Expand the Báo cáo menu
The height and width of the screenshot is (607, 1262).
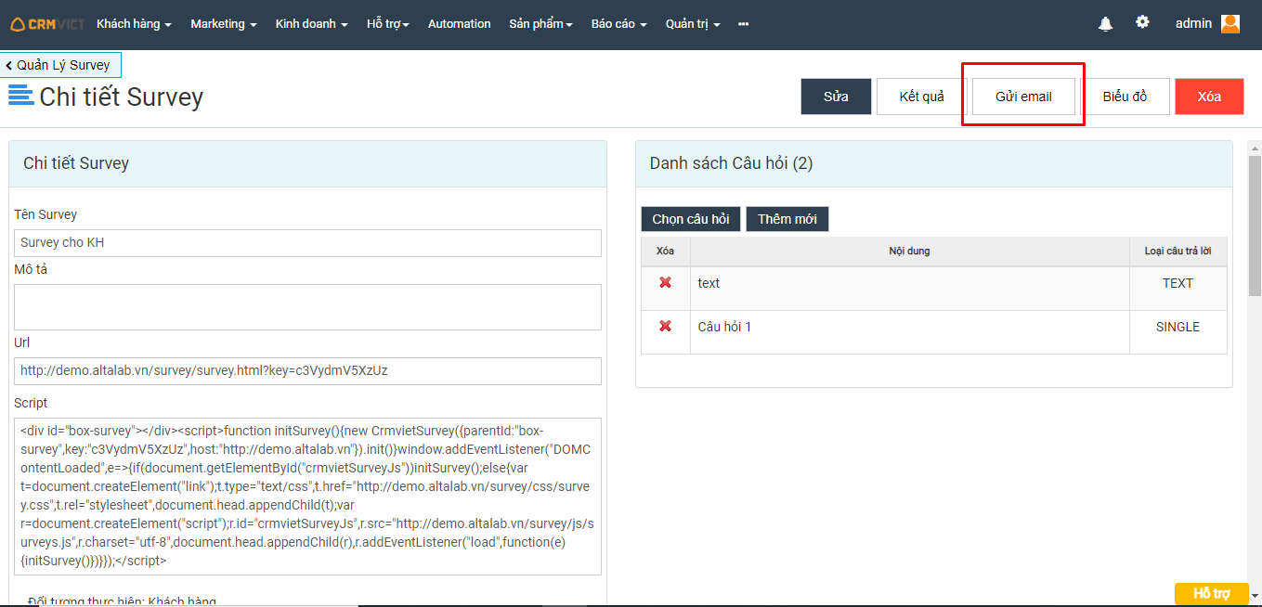pos(619,24)
